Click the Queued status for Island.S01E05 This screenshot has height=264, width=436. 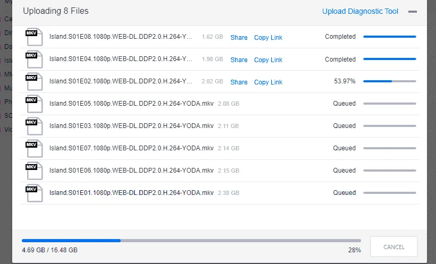tap(344, 104)
